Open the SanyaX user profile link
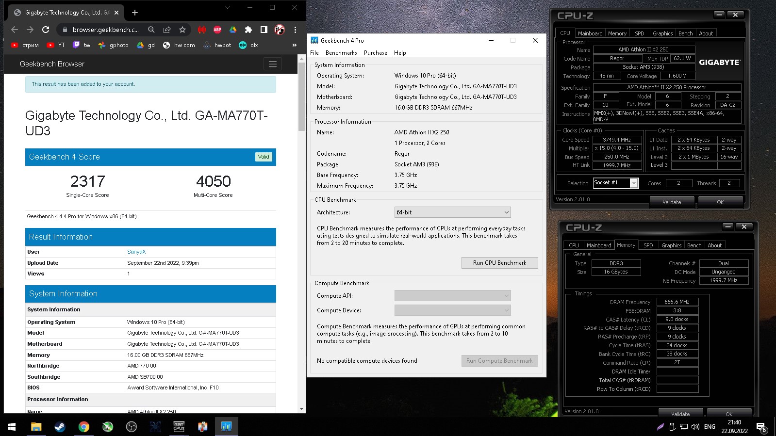Screen dimensions: 776x436 point(136,252)
